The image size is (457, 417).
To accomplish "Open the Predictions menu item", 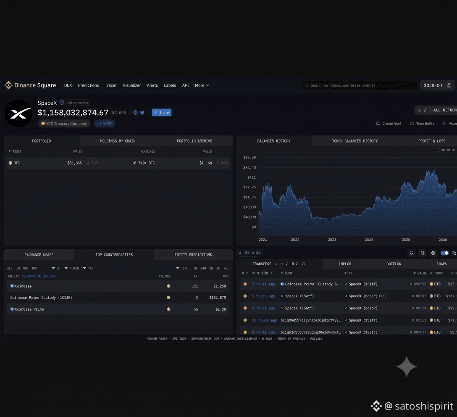I will [88, 85].
